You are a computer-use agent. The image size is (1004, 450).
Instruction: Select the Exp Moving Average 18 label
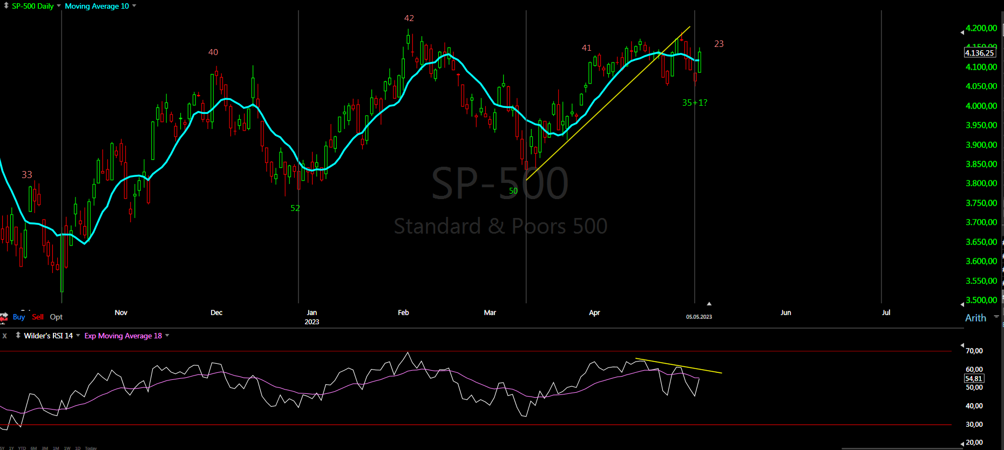pos(123,336)
